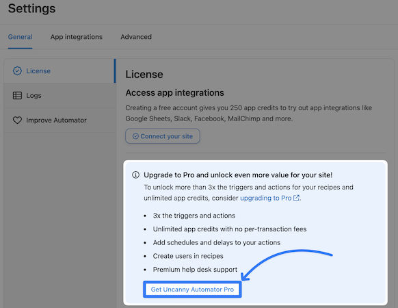Open Improve Automator sidebar item
398x308 pixels.
(59, 120)
